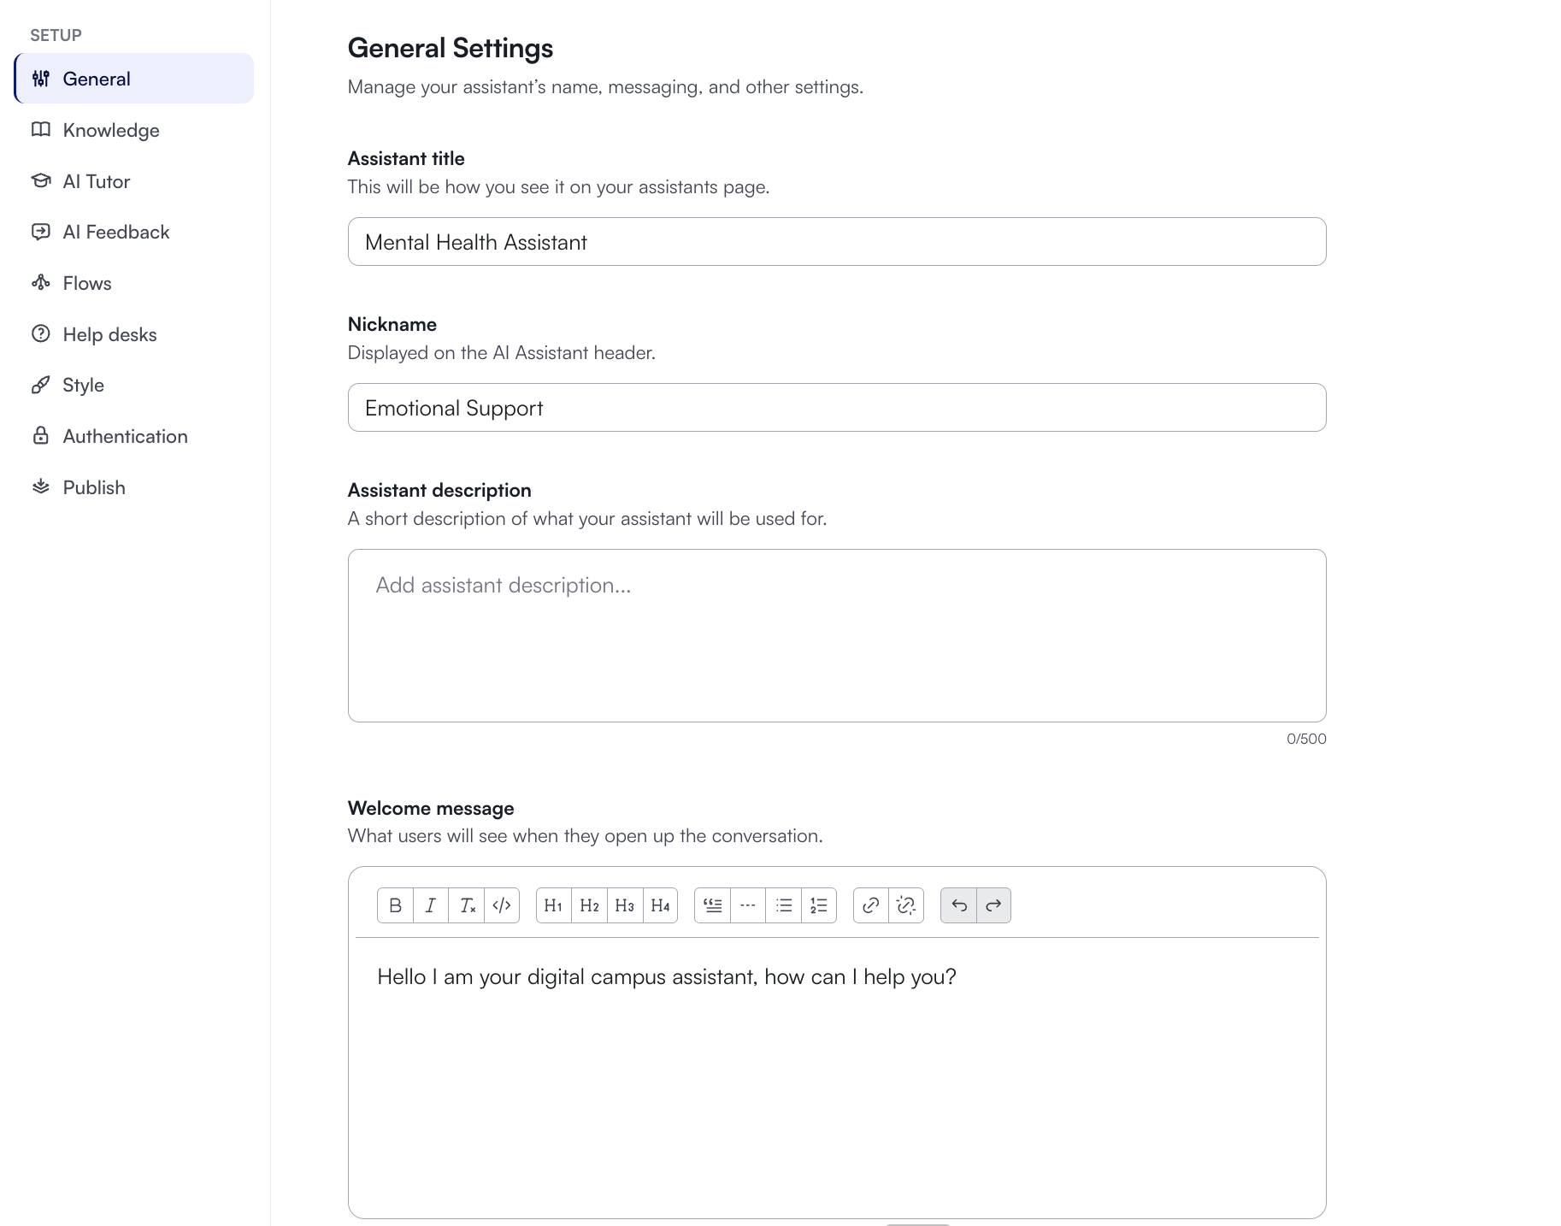Insert a hyperlink

(871, 905)
